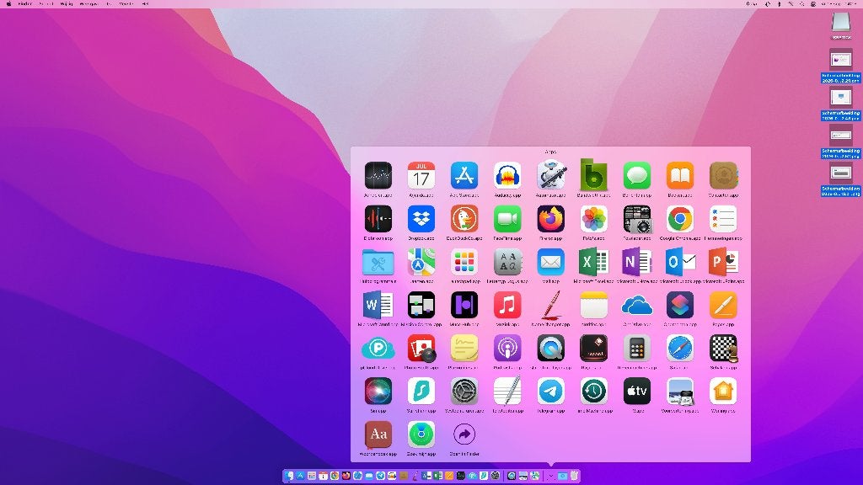The image size is (863, 485).
Task: Open the Time Machine app
Action: click(x=593, y=392)
